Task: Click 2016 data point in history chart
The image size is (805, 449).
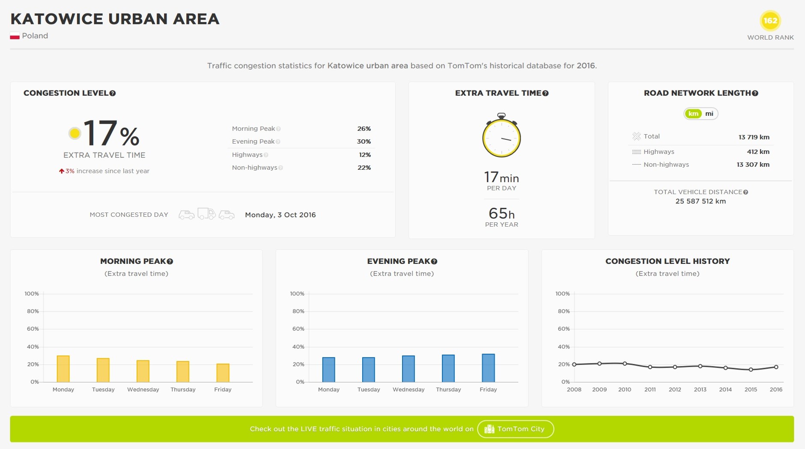Action: [x=776, y=367]
